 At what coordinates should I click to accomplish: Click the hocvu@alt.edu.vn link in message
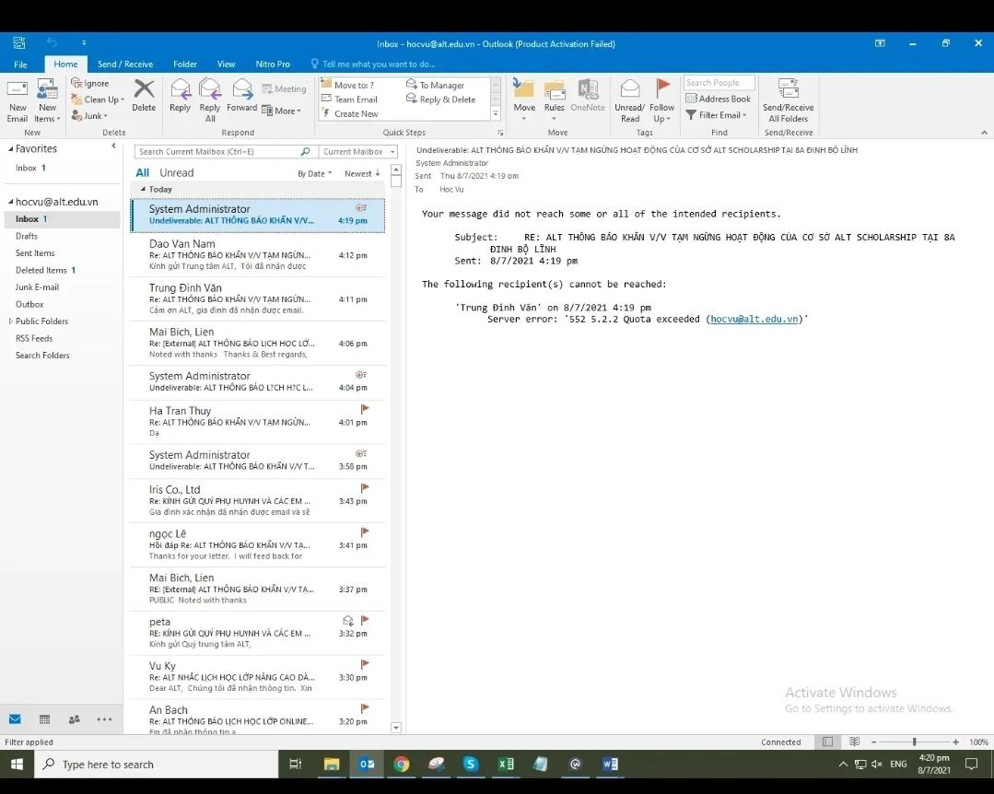click(754, 319)
